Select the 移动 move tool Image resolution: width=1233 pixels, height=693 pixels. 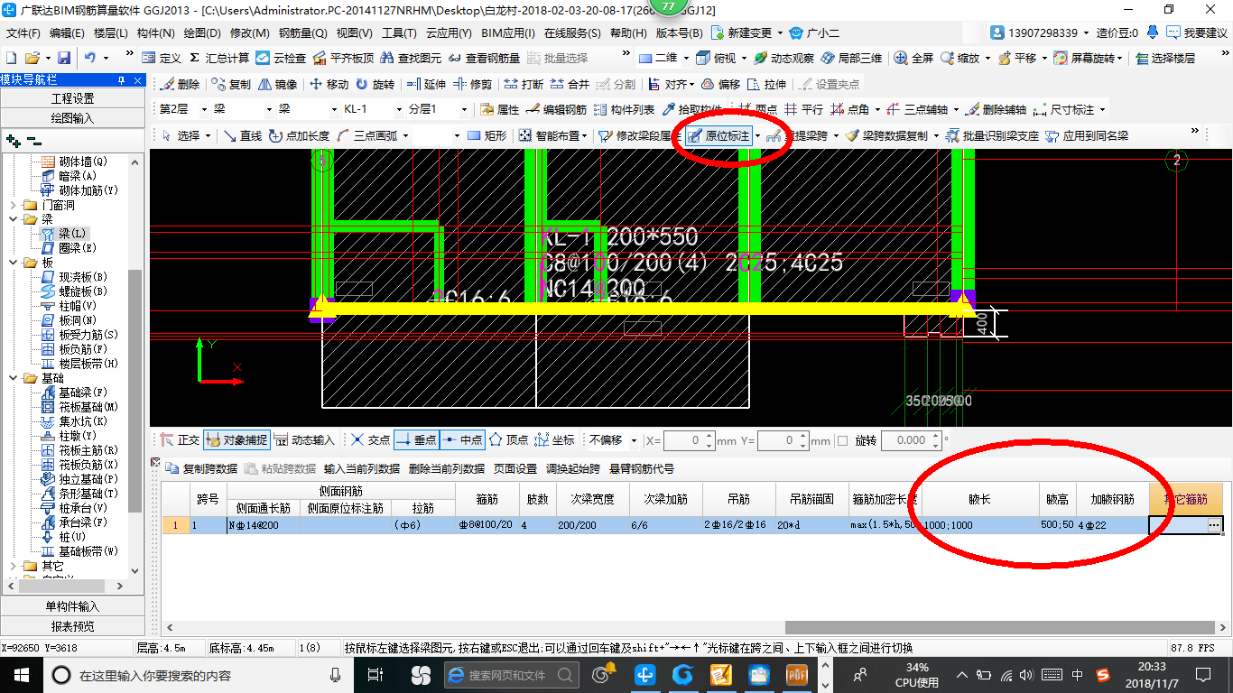[329, 84]
